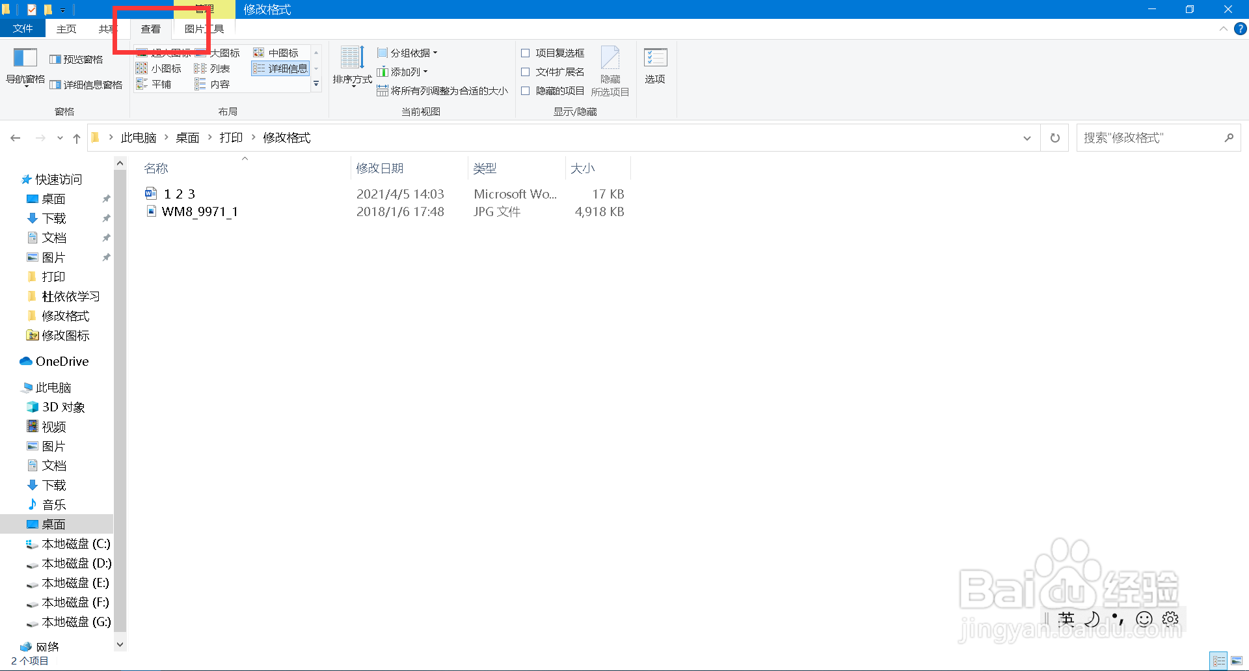The image size is (1249, 671).
Task: Open Help question mark icon
Action: pos(1241,29)
